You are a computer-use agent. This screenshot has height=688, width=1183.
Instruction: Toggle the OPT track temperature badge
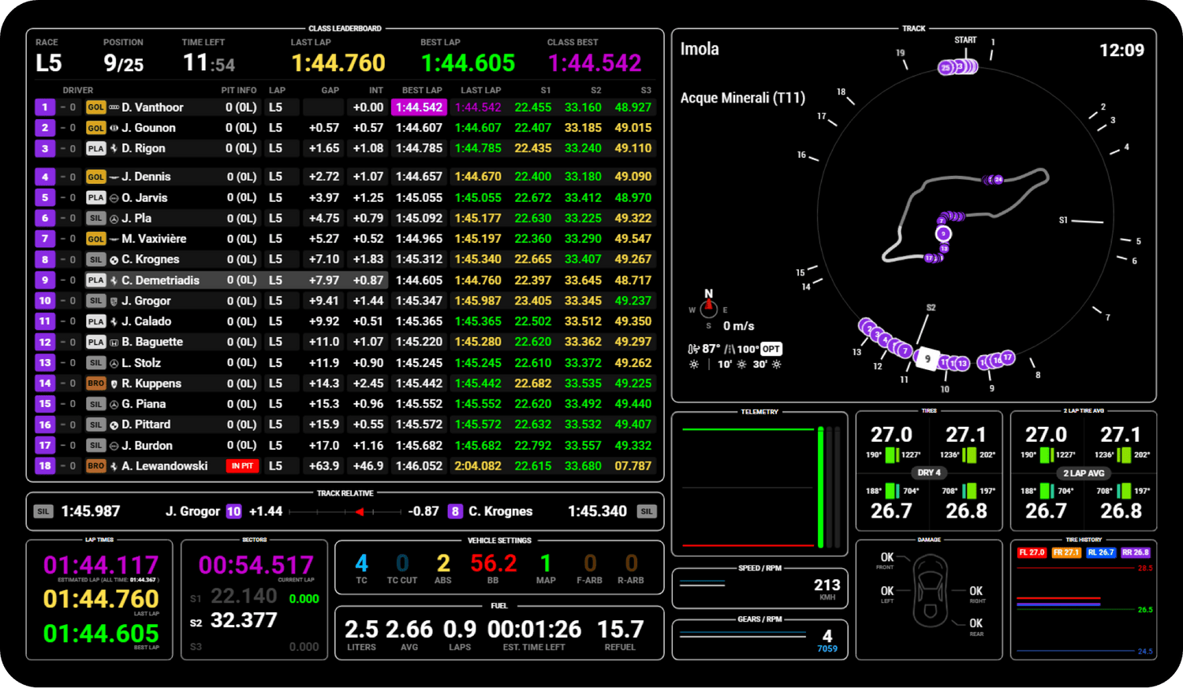771,348
